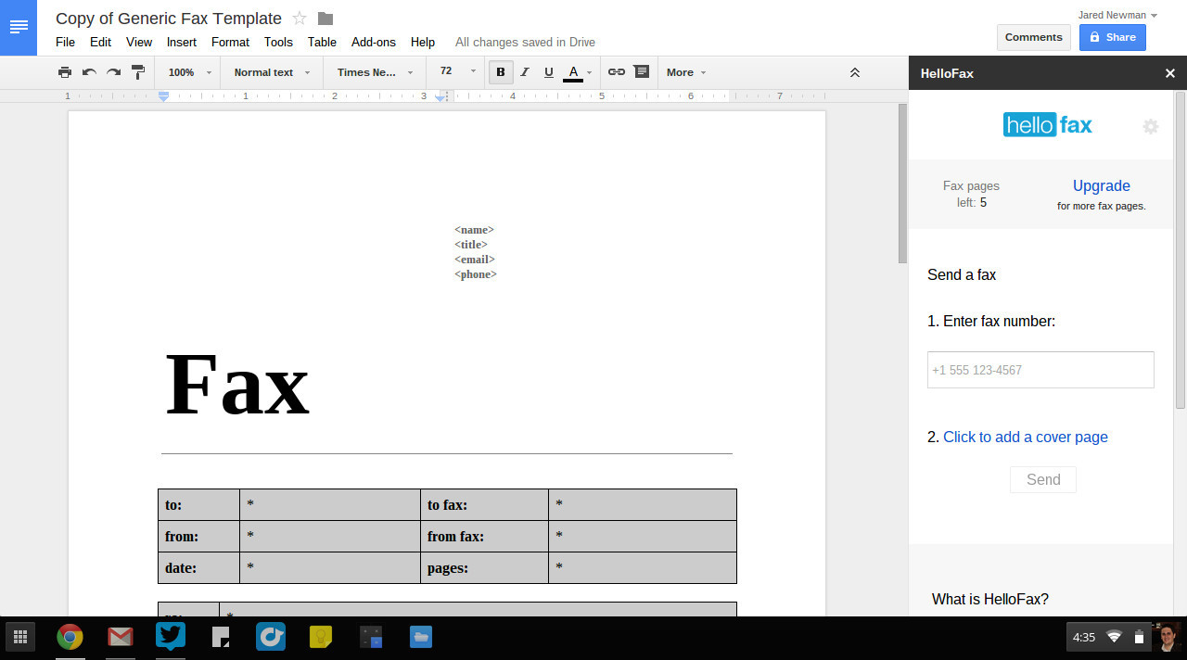Open the zoom 100% dropdown
This screenshot has width=1187, height=660.
click(x=189, y=72)
